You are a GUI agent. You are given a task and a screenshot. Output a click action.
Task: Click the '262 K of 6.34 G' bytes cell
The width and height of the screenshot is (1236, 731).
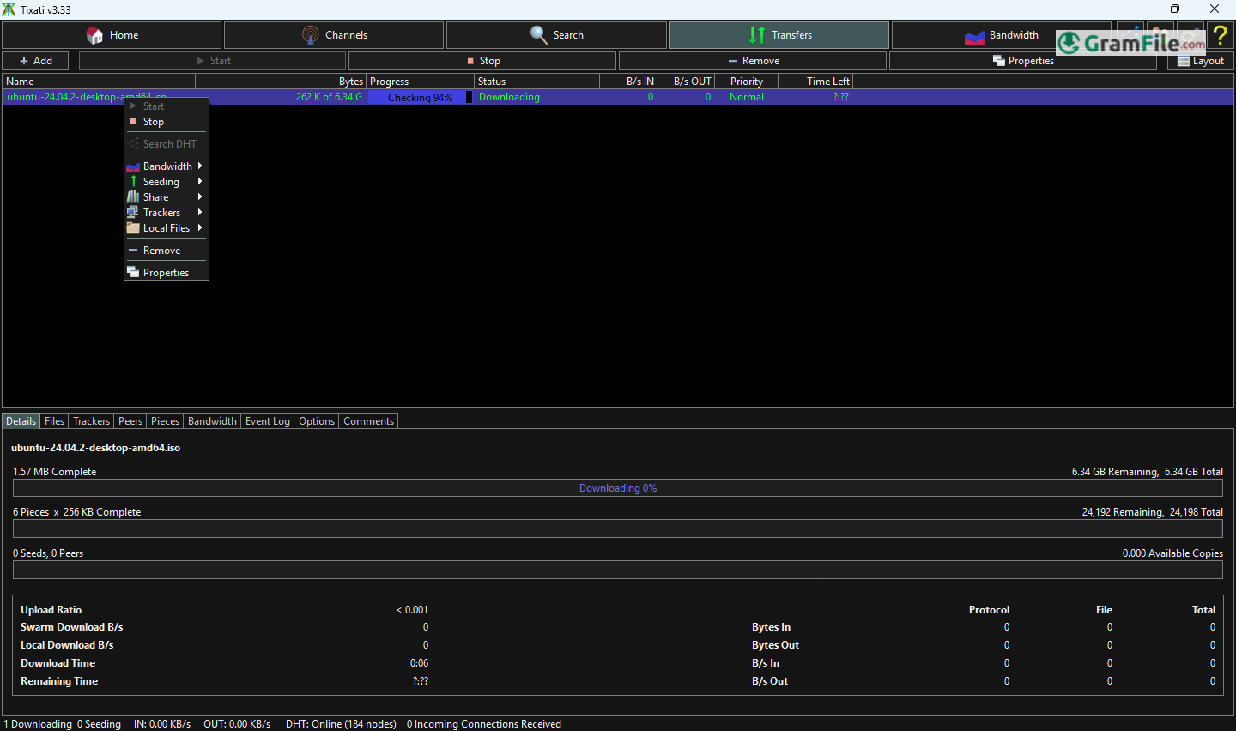329,97
